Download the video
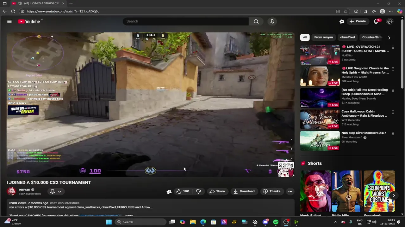Image resolution: width=405 pixels, height=227 pixels. (244, 191)
